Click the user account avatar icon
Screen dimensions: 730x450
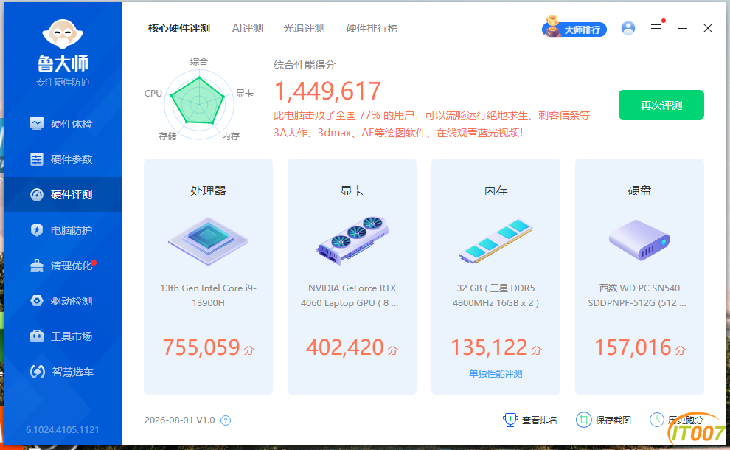[628, 29]
